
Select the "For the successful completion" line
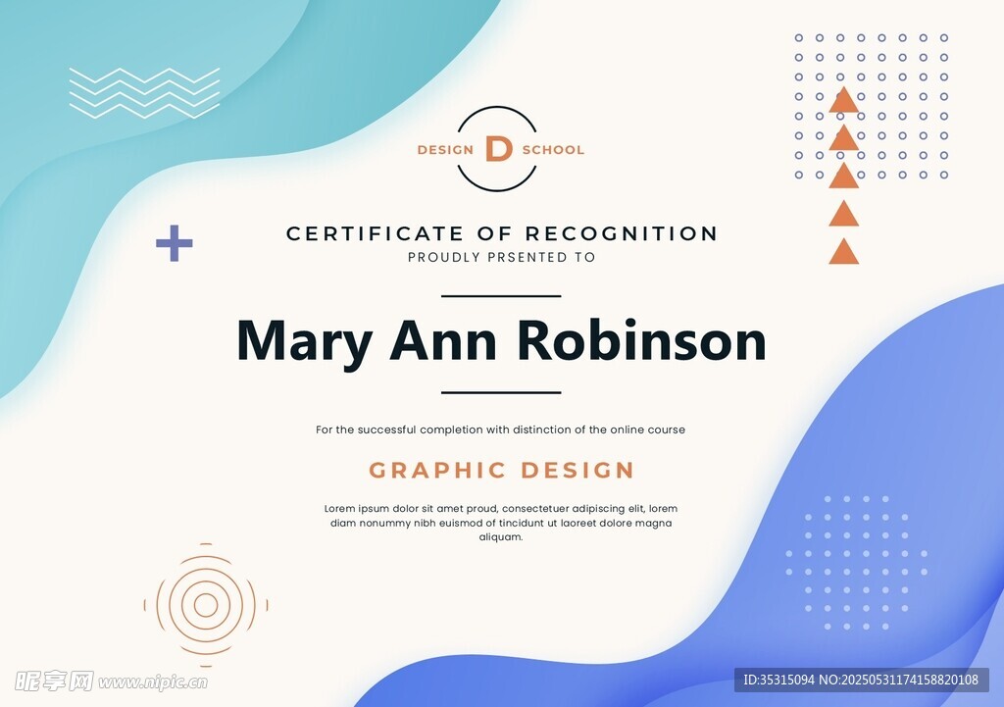click(501, 429)
